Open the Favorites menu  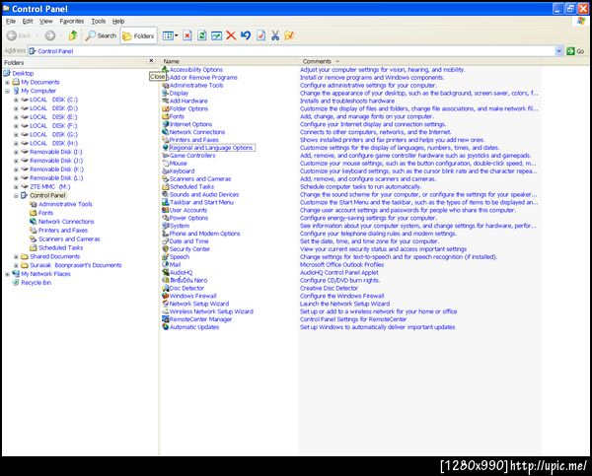(x=72, y=21)
